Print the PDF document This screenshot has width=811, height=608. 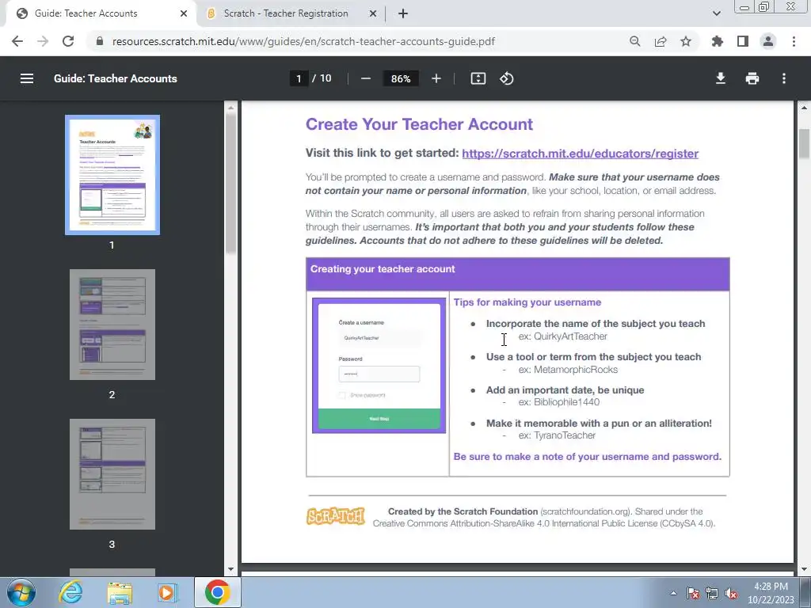click(752, 78)
